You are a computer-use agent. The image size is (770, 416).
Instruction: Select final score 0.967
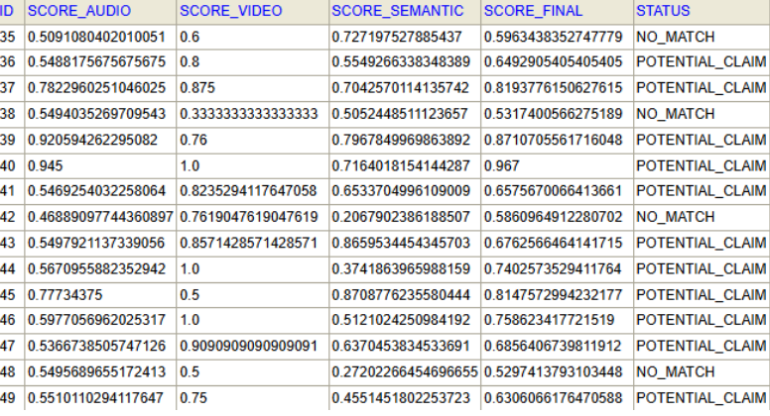tap(501, 165)
